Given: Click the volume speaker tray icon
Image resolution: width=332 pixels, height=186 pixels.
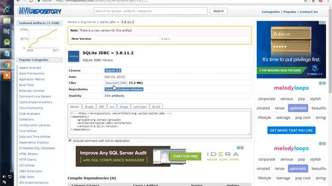Looking at the screenshot, I should click(x=4, y=177).
